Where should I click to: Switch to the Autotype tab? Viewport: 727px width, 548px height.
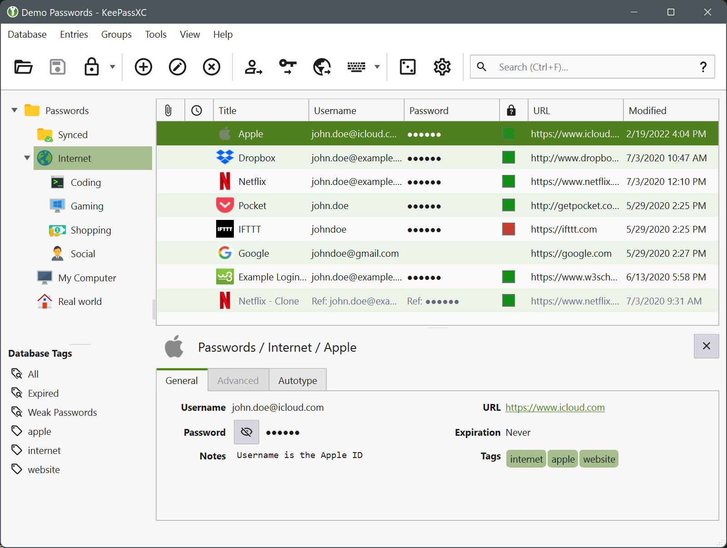pos(297,381)
